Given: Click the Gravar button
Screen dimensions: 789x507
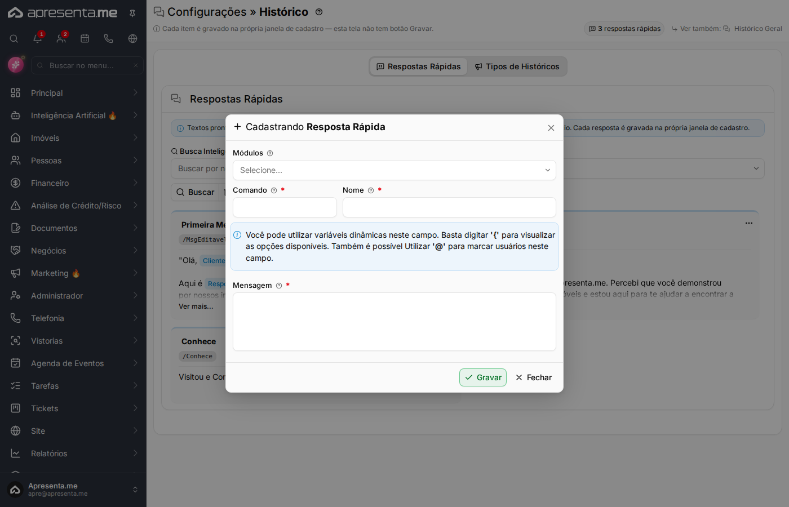Looking at the screenshot, I should pyautogui.click(x=483, y=377).
